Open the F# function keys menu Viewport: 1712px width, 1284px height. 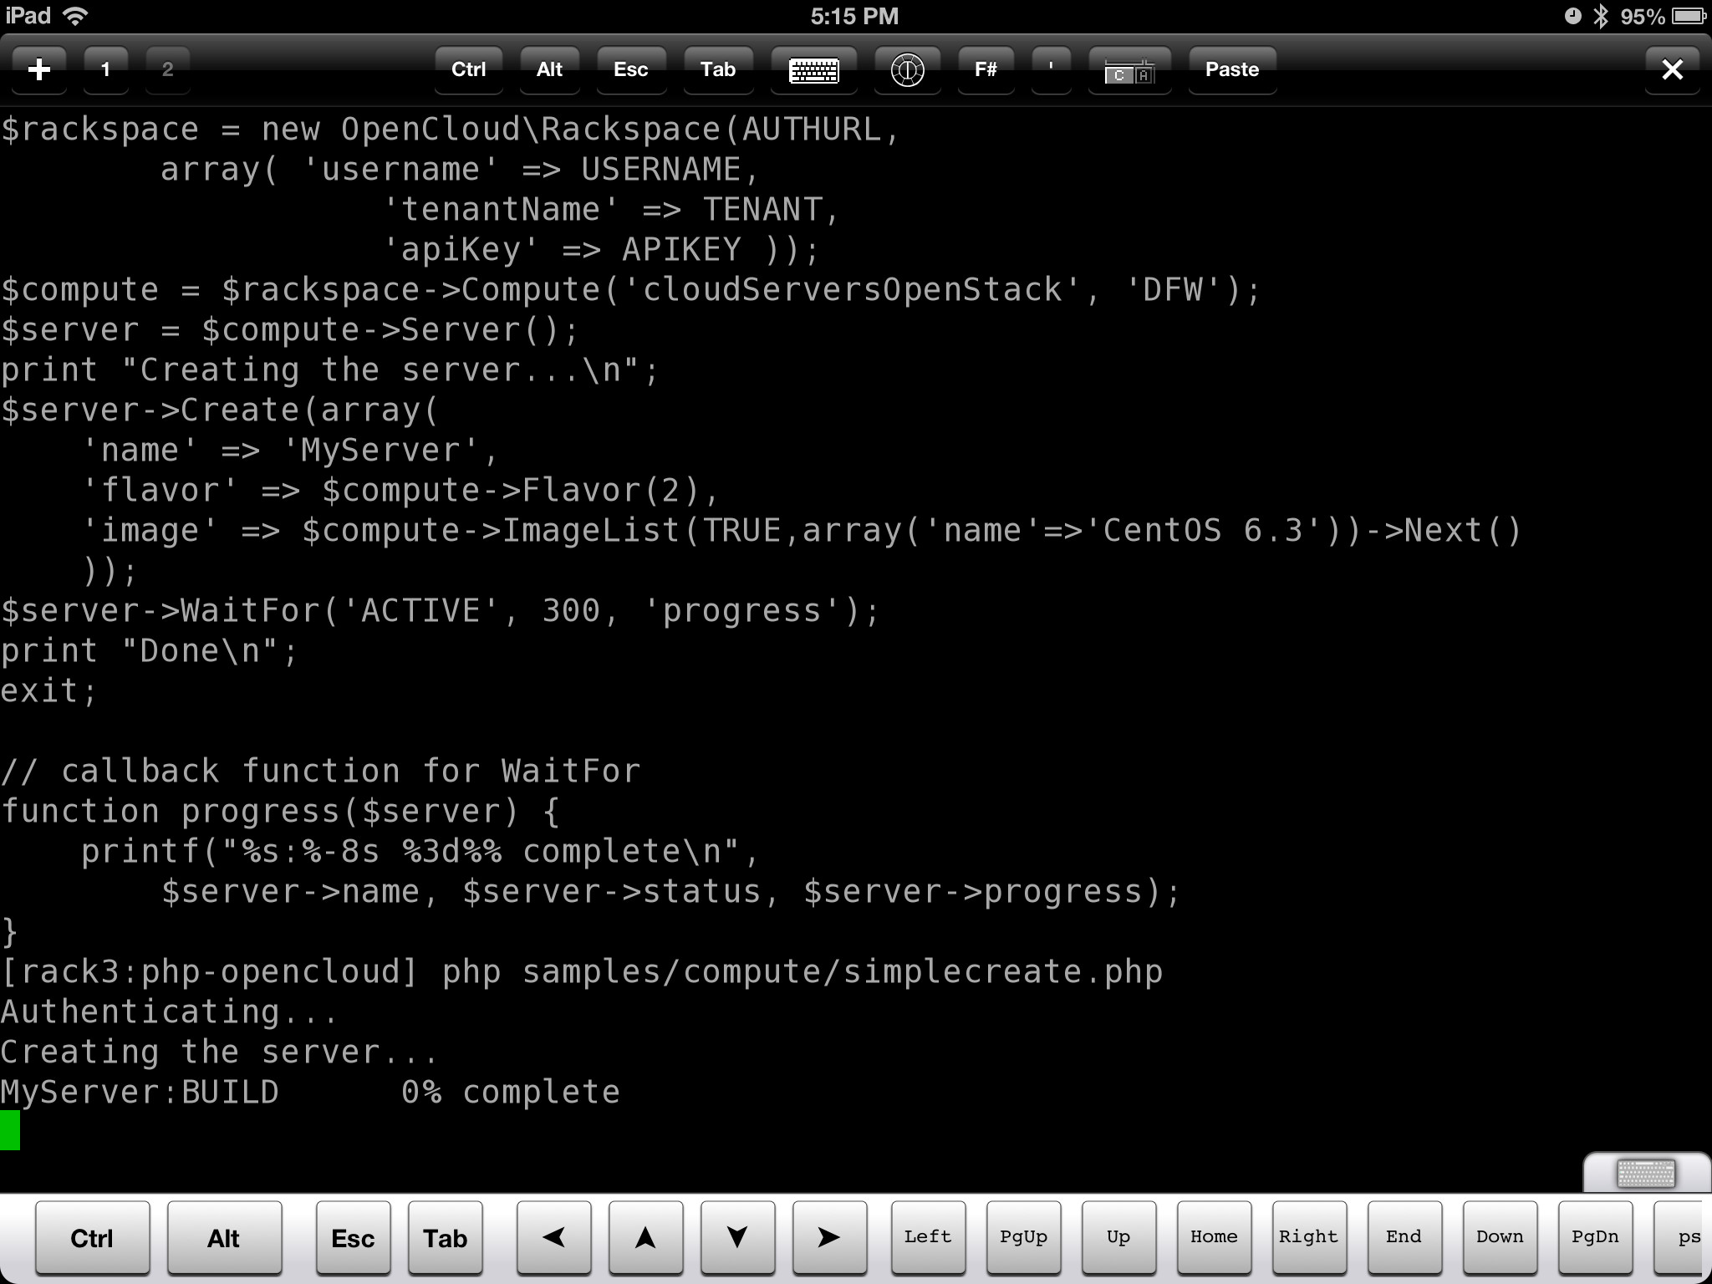(x=986, y=70)
